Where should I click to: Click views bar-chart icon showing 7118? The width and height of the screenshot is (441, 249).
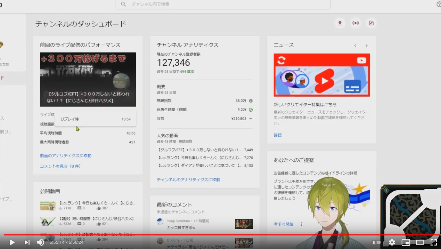click(x=60, y=208)
